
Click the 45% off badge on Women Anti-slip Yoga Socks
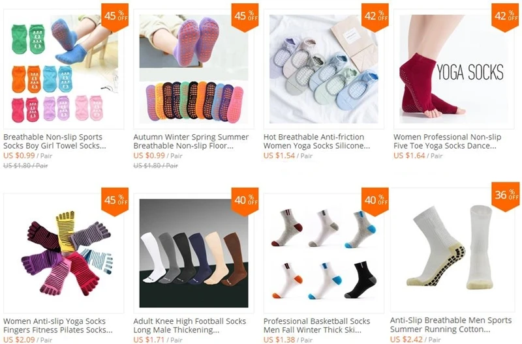point(115,202)
